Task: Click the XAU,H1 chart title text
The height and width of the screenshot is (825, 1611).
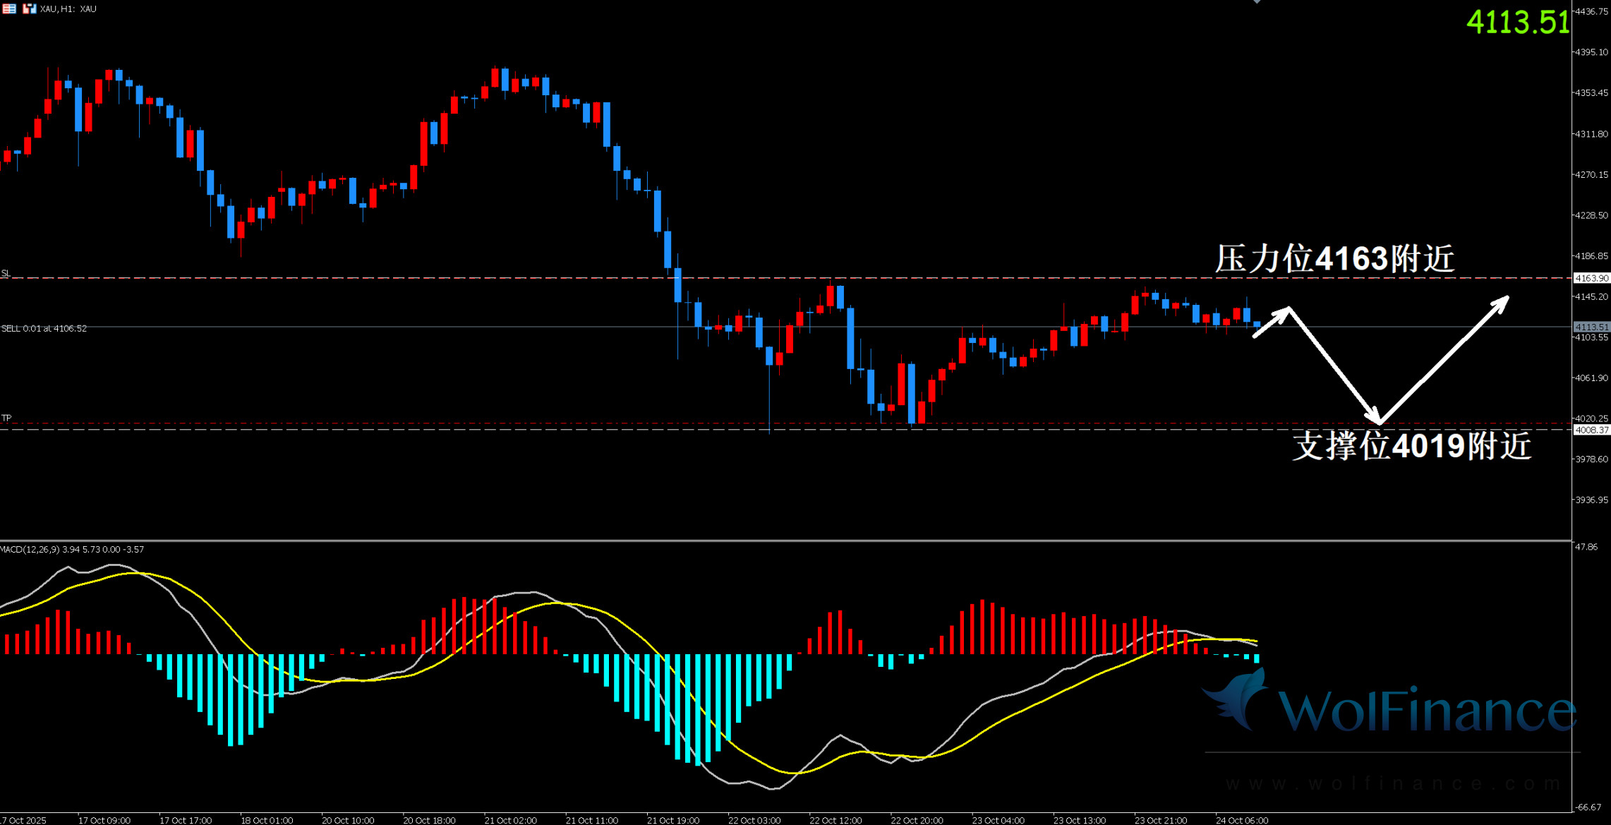Action: 68,8
